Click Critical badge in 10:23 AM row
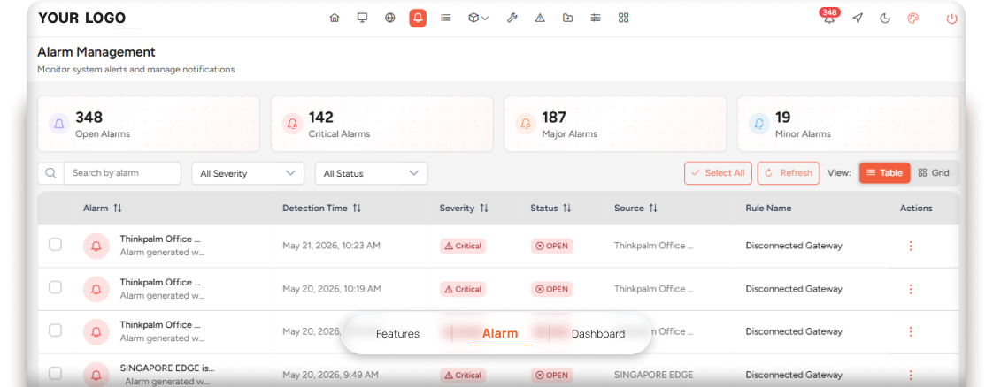Viewport: 993px width, 387px height. [463, 246]
